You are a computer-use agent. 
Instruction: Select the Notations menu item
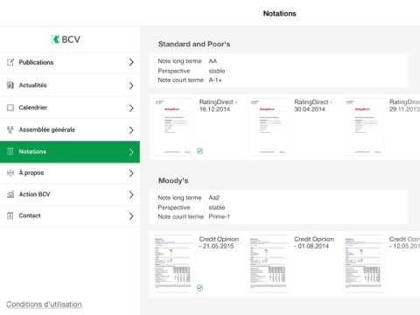(70, 151)
